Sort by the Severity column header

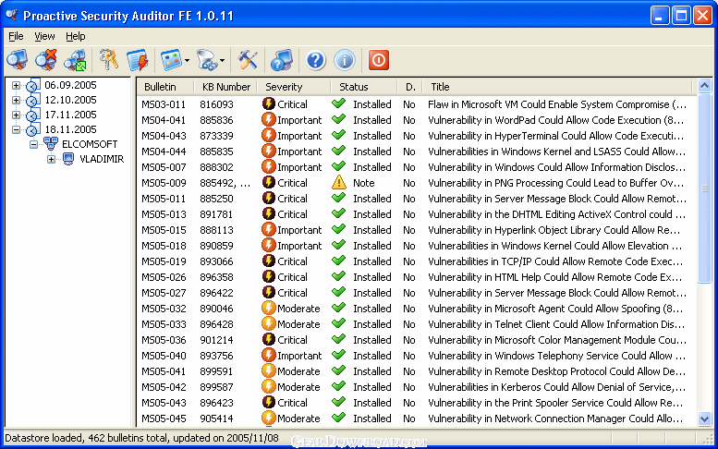(x=294, y=87)
